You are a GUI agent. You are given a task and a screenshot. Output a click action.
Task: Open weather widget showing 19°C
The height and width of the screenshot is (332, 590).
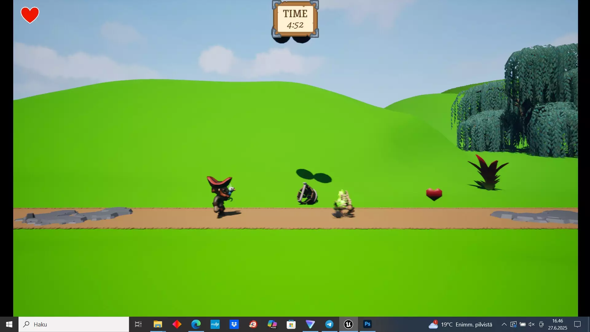460,324
